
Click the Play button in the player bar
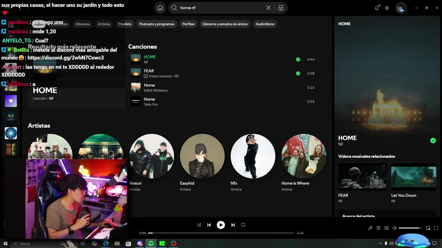221,225
